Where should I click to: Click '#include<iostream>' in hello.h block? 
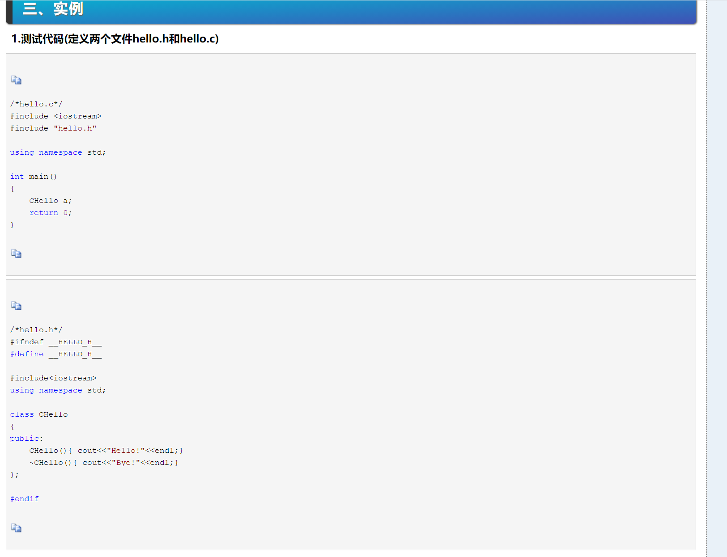point(53,378)
